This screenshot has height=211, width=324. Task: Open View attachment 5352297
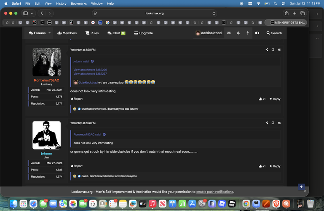pyautogui.click(x=90, y=74)
